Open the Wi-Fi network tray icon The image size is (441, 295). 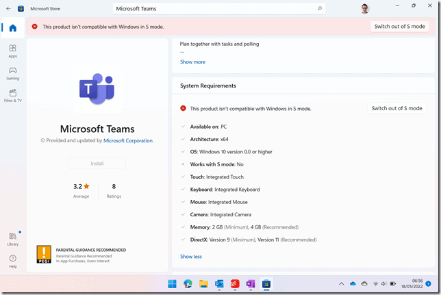375,284
